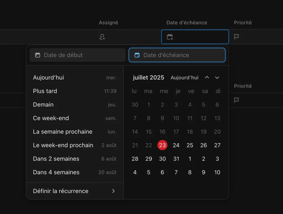Click the priority flag icon in second row
283x214 pixels.
point(237,100)
